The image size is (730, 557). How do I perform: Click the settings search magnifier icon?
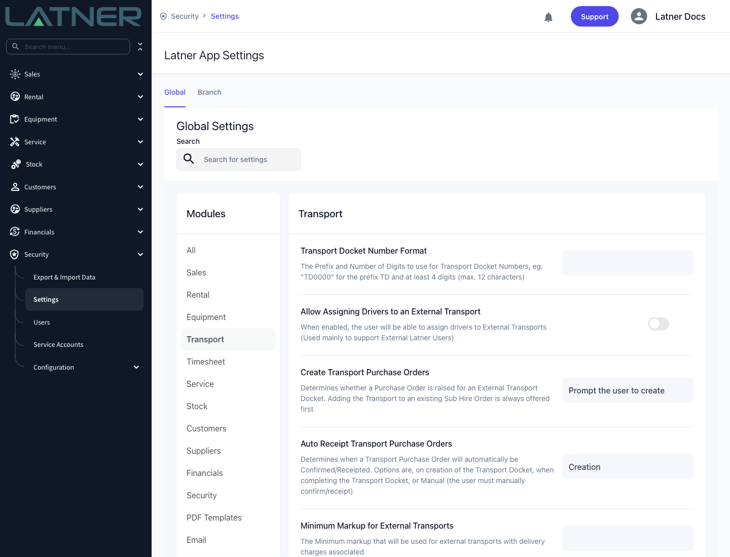(x=189, y=159)
